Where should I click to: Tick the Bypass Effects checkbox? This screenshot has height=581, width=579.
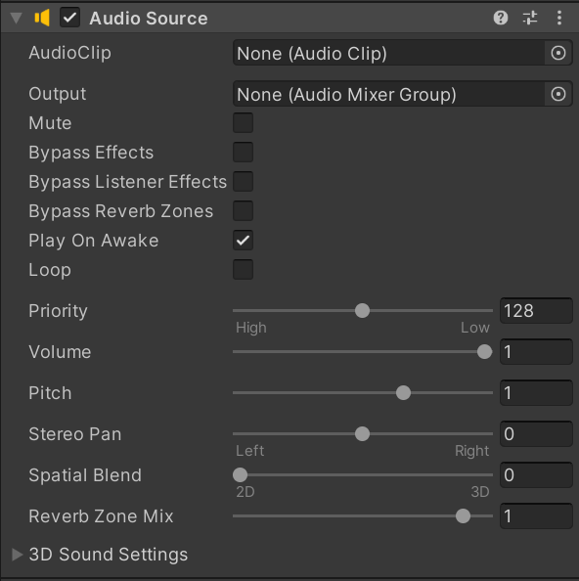coord(243,152)
